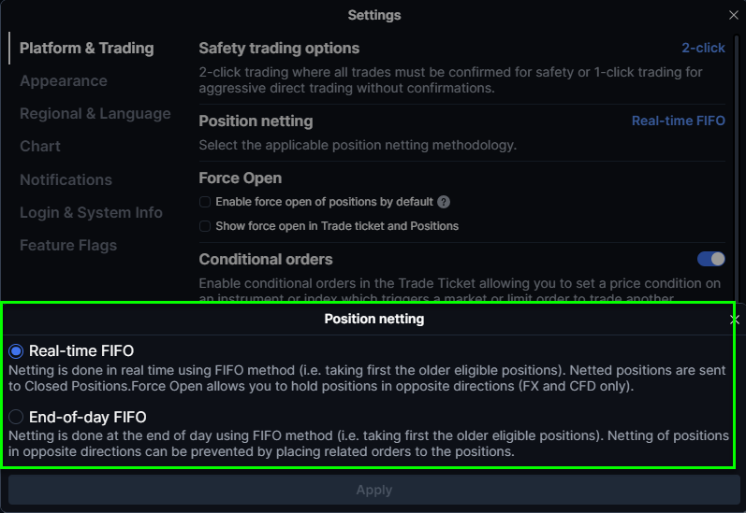
Task: Click the Position netting settings heading
Action: pyautogui.click(x=256, y=121)
